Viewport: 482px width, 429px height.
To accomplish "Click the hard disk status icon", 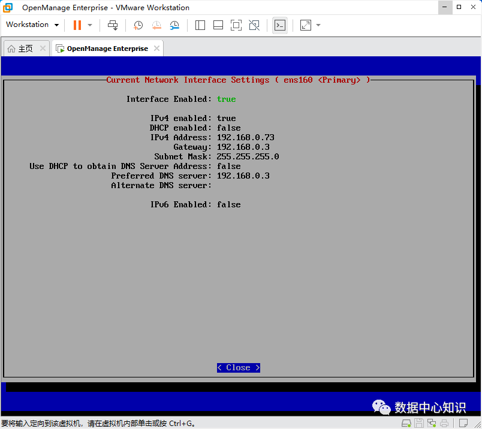I will pyautogui.click(x=406, y=423).
